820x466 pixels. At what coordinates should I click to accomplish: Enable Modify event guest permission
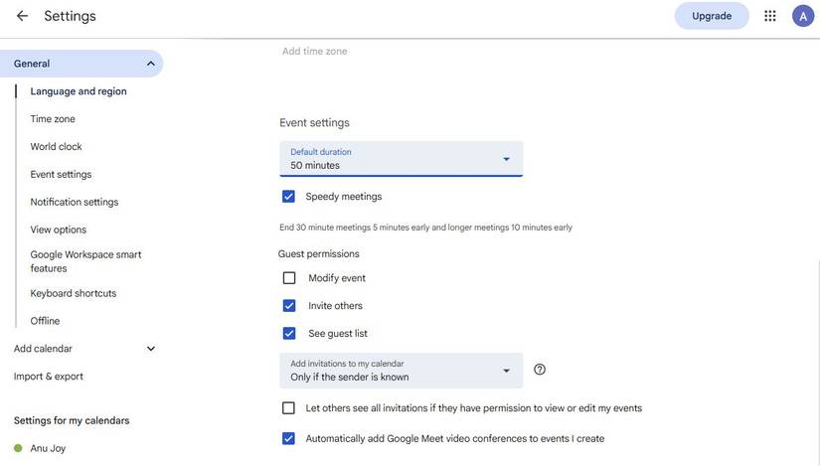click(289, 278)
